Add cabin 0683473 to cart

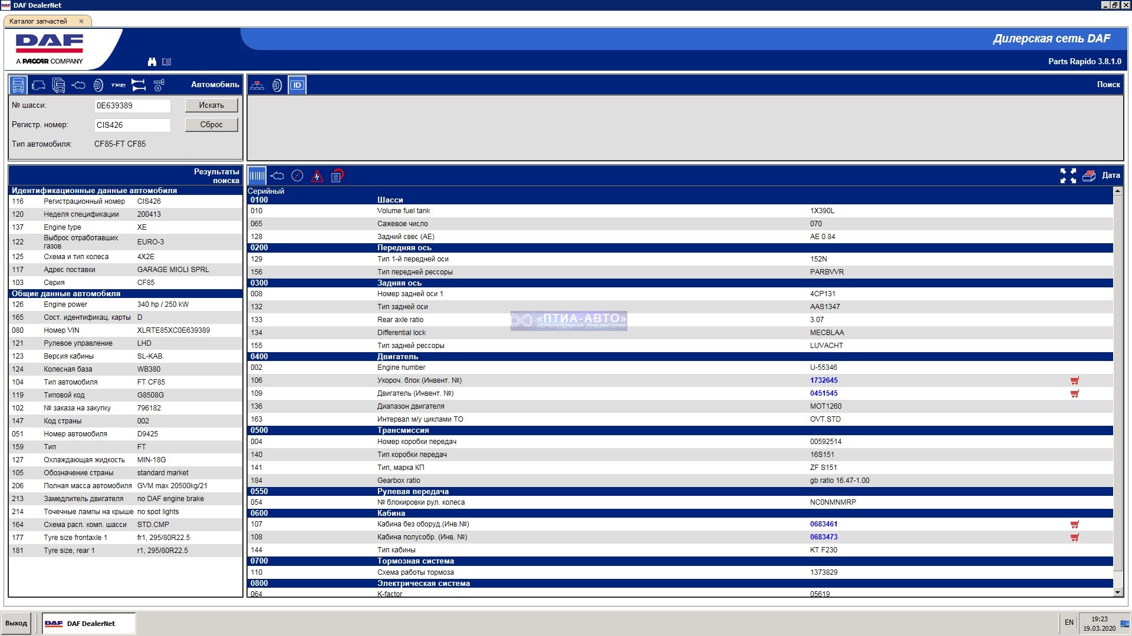point(1075,538)
